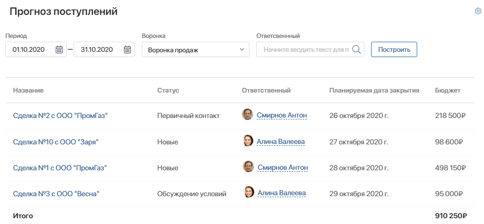Screen dimensions: 484x224
Task: Click Смирнов Антон avatar in Сделка №2 row
Action: point(247,114)
